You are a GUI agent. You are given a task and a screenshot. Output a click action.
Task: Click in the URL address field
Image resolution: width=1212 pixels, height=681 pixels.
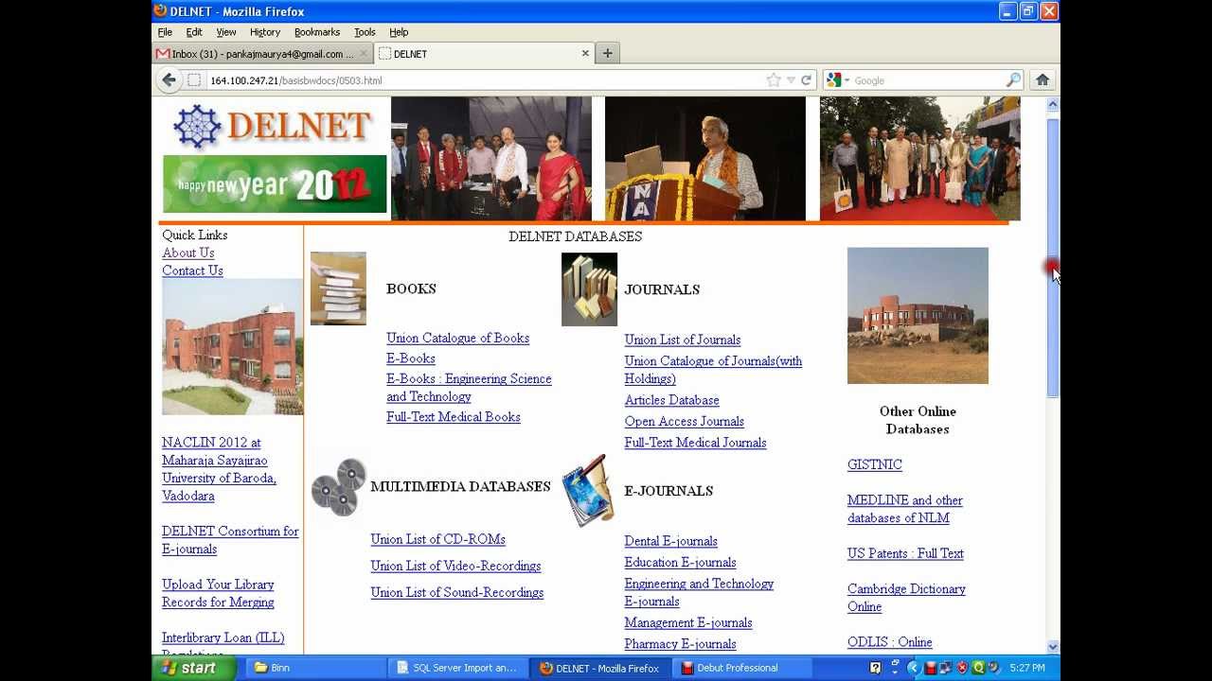pyautogui.click(x=483, y=80)
